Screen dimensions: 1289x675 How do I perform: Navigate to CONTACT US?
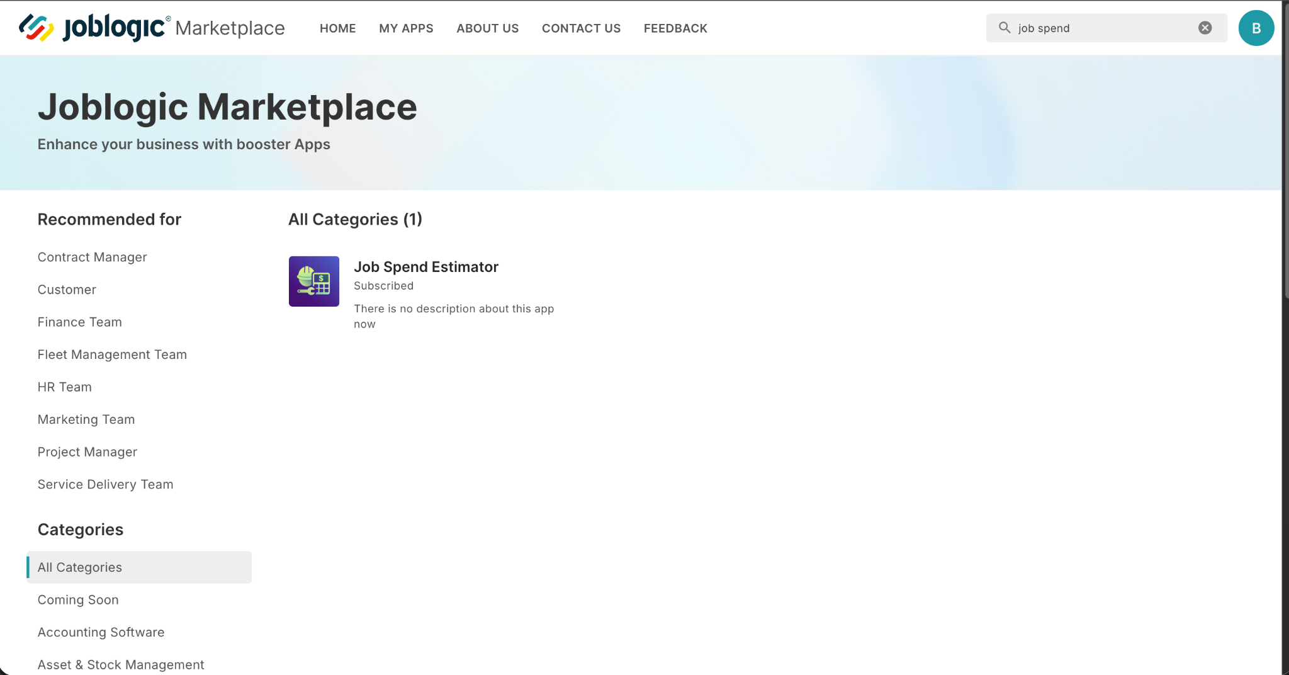582,28
